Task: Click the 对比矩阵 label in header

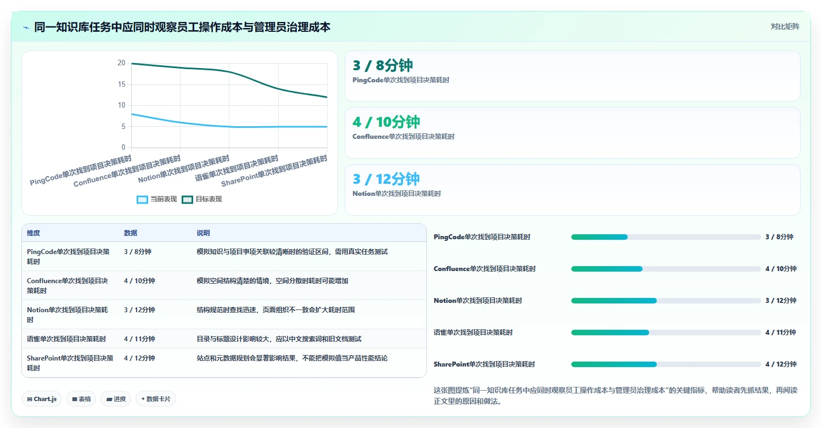Action: point(785,26)
